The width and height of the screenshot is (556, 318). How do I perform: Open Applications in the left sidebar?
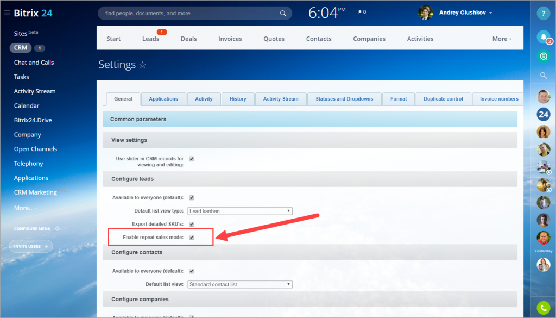click(x=31, y=178)
